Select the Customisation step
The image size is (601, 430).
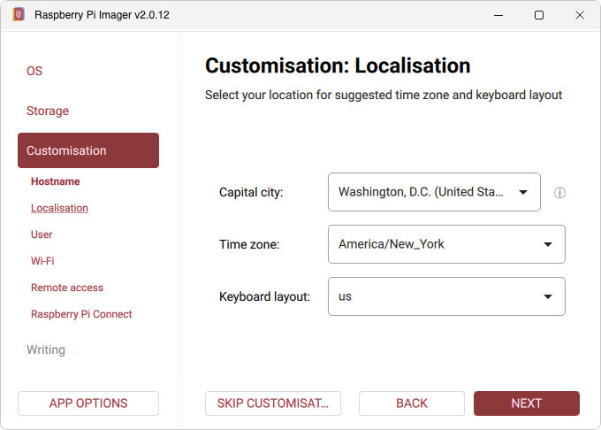[x=88, y=150]
